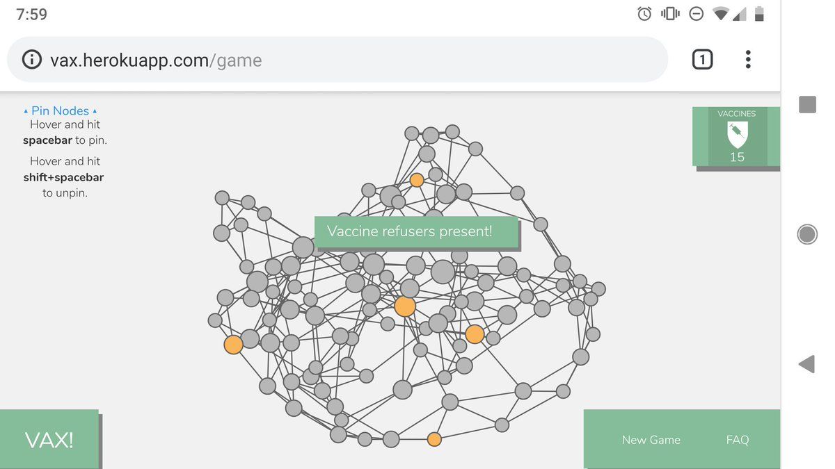The image size is (835, 469).
Task: Open the browser tab switcher
Action: pyautogui.click(x=702, y=60)
